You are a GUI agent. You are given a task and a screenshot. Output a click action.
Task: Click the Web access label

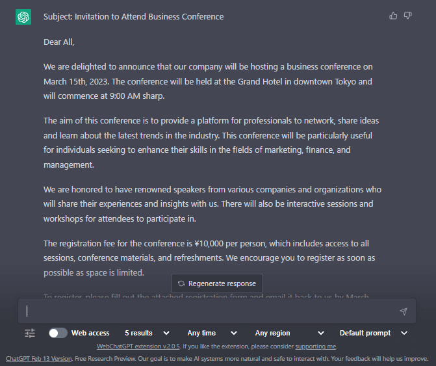90,333
